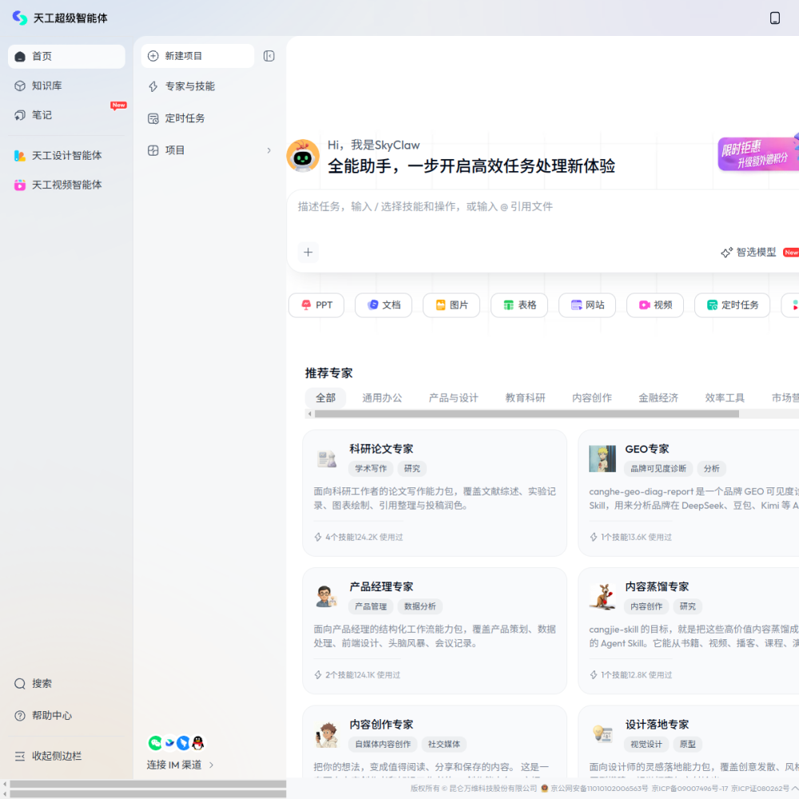Click the 品牌可见度诊断 tag
Viewport: 799px width, 799px height.
click(658, 469)
